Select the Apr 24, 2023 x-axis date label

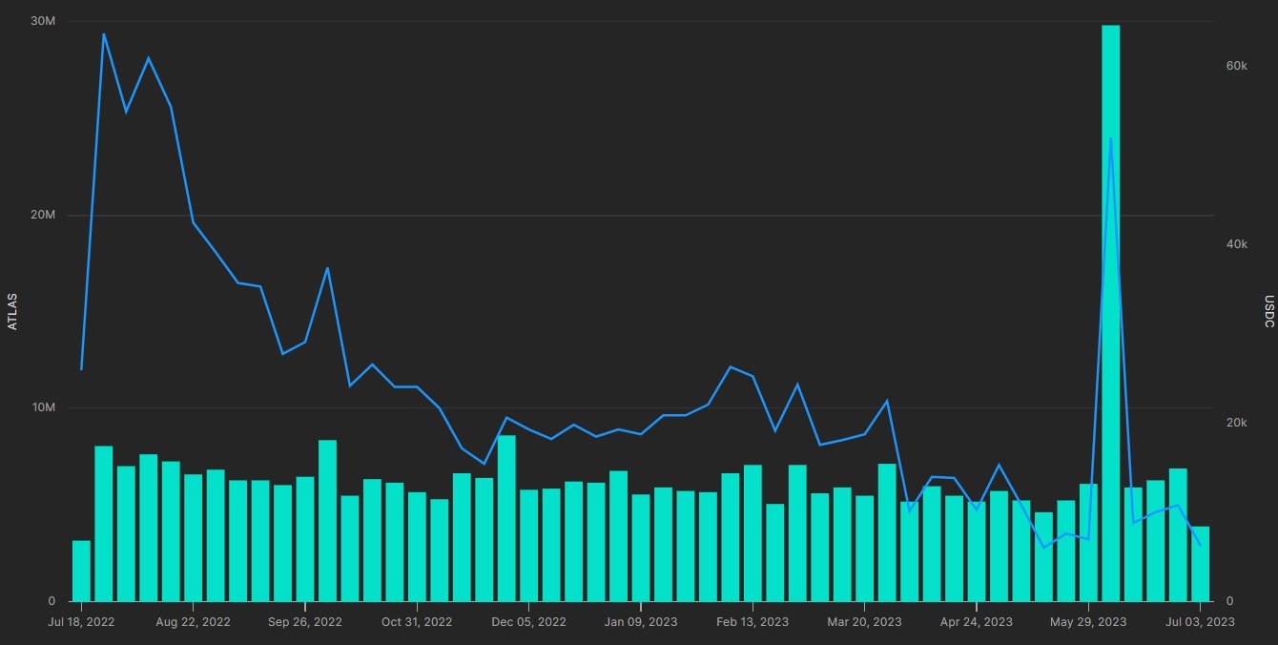click(976, 622)
